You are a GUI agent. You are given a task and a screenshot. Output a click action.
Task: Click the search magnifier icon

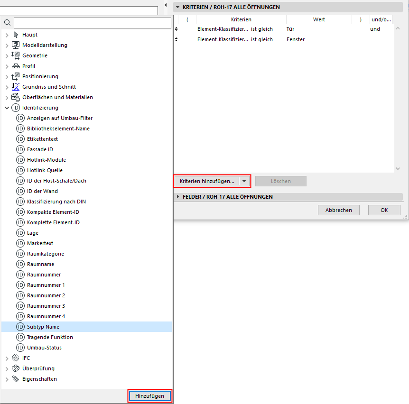pyautogui.click(x=7, y=23)
